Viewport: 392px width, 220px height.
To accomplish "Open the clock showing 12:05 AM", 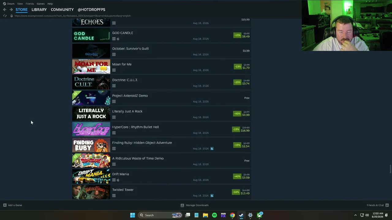I will click(x=378, y=215).
